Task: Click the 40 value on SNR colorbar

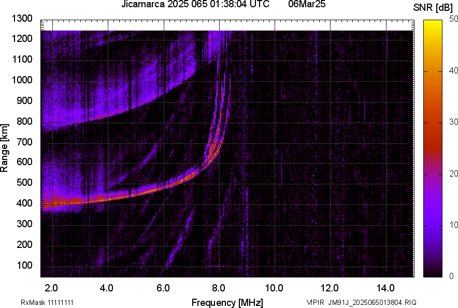Action: [453, 70]
